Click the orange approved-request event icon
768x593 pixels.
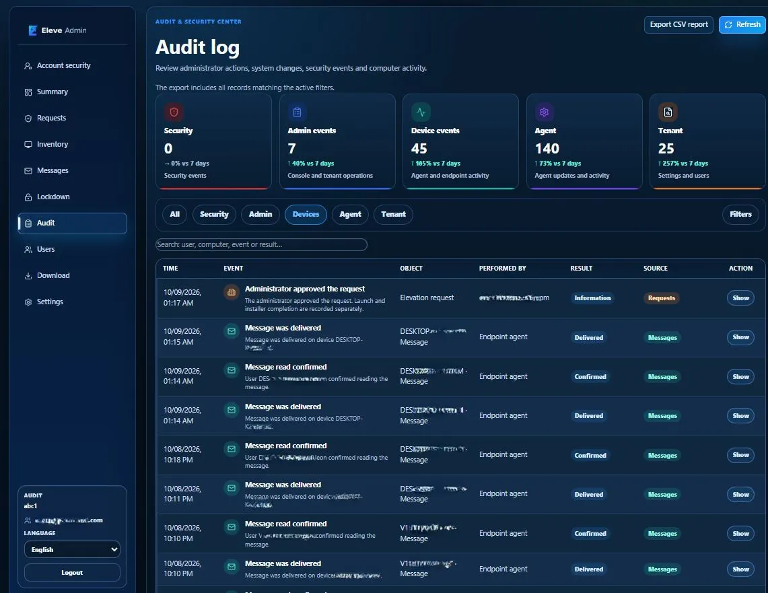(231, 292)
